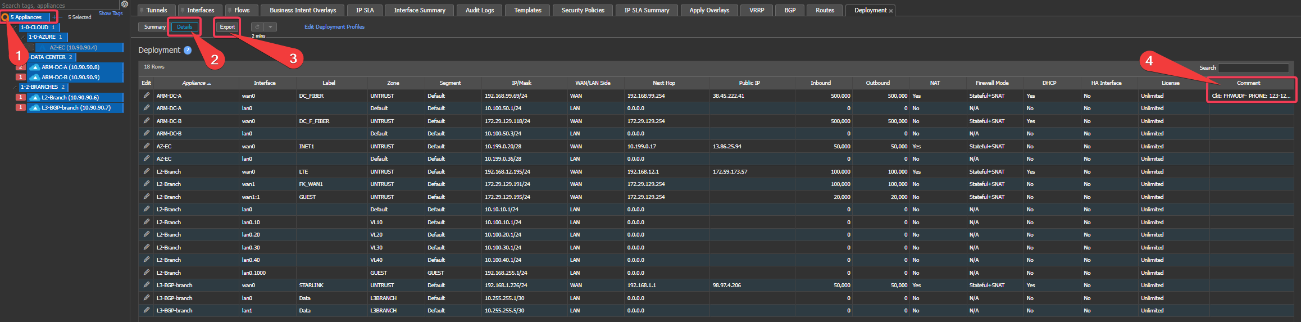Switch to Summary view
1301x322 pixels.
(x=154, y=27)
